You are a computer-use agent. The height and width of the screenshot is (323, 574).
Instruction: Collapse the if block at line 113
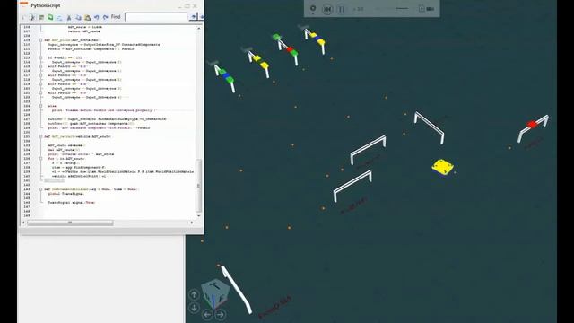40,57
